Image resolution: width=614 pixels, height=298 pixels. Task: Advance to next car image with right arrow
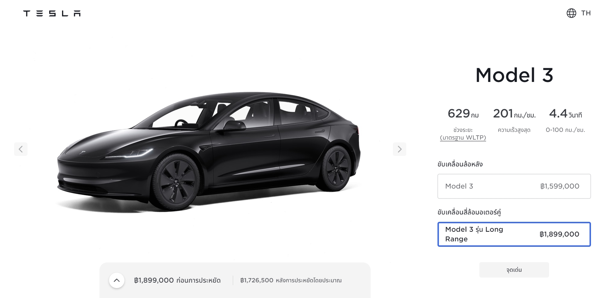tap(399, 149)
